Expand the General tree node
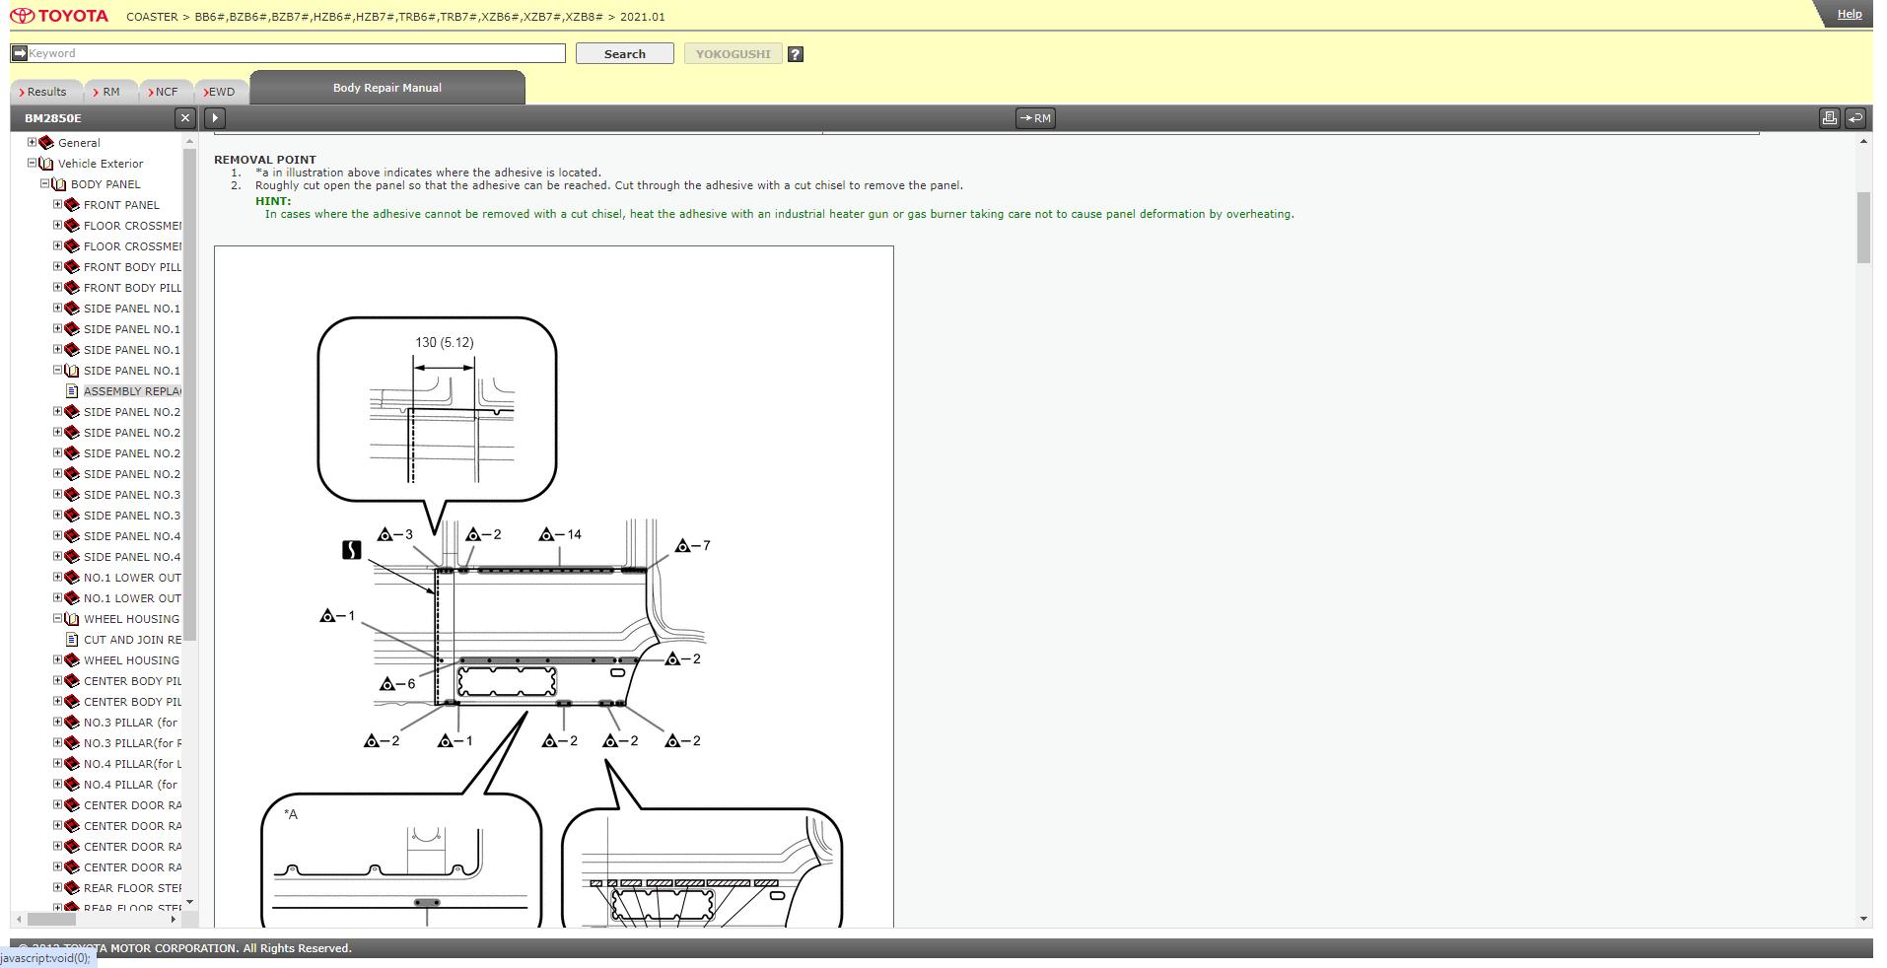The image size is (1887, 968). 32,142
